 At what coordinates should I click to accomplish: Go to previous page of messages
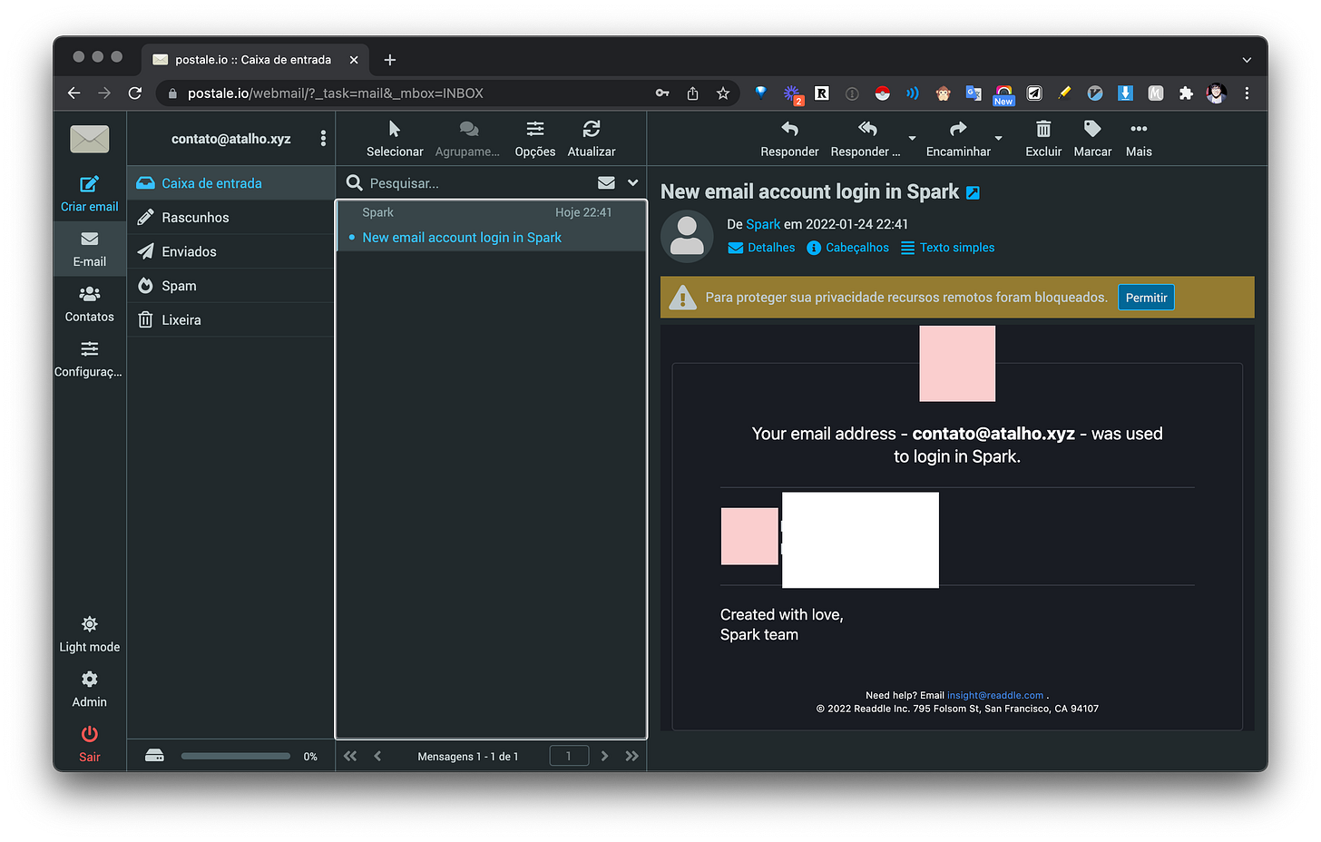click(x=377, y=756)
